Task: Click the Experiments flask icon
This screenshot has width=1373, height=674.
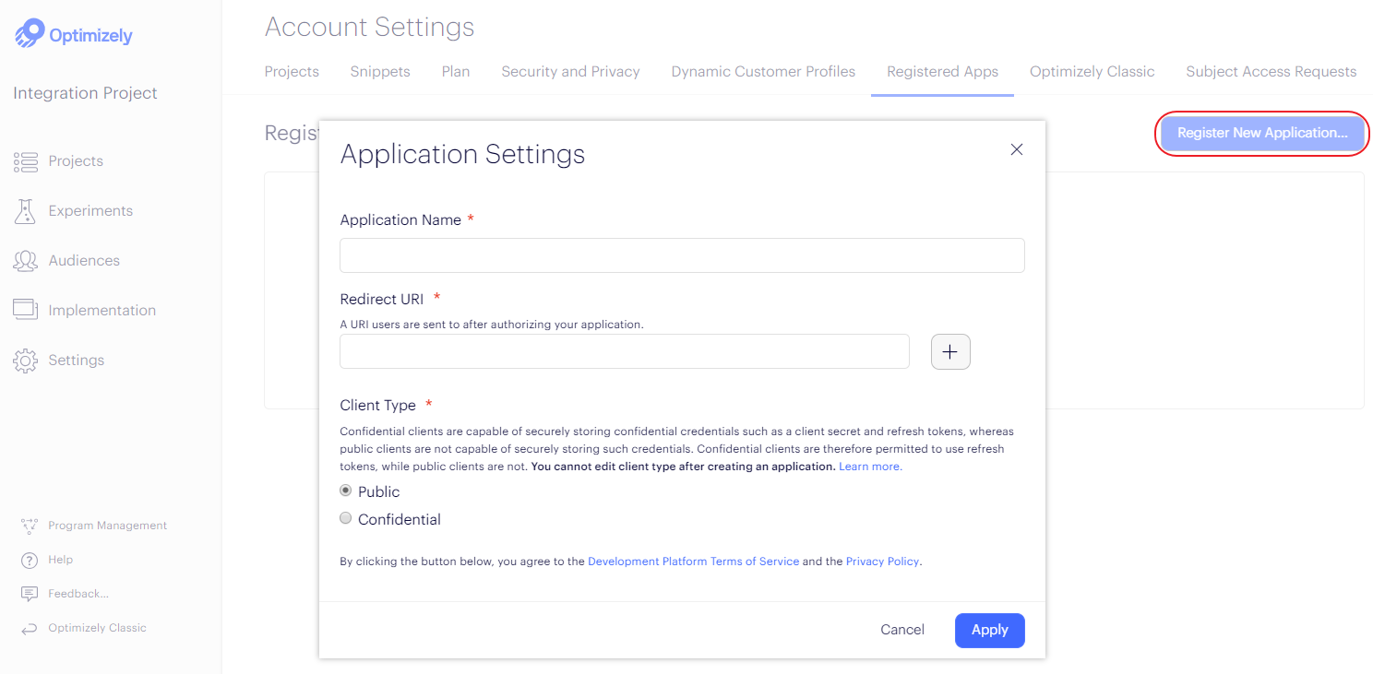Action: click(x=25, y=211)
